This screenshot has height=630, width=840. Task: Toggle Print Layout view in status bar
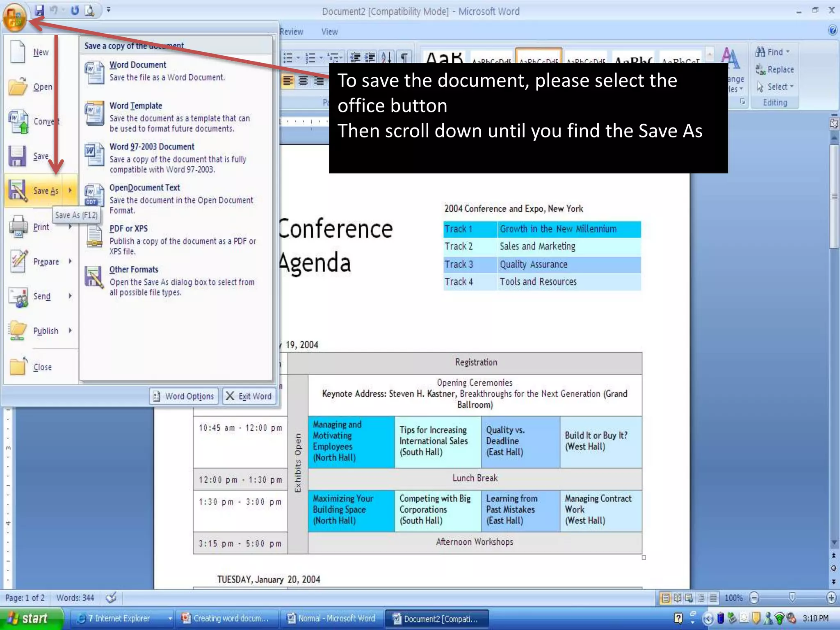point(666,598)
